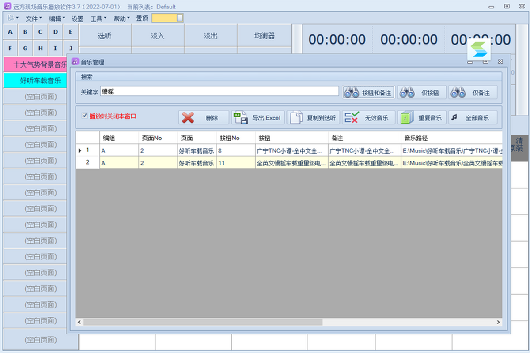Viewport: 530px width, 353px height.
Task: Export the list with 导出 Excel
Action: coord(258,118)
